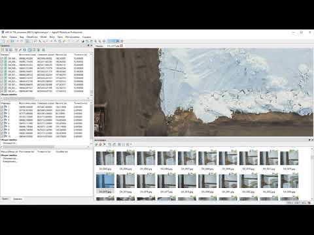Click the Open folder icon in main toolbar
This screenshot has height=235, width=314.
point(8,41)
